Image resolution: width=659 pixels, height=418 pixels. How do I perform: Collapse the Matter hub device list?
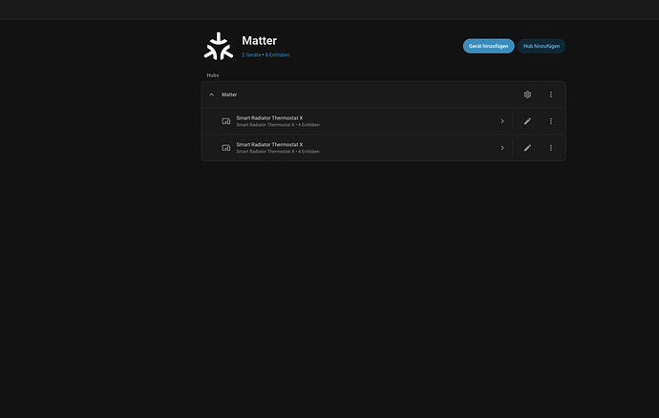pyautogui.click(x=211, y=94)
